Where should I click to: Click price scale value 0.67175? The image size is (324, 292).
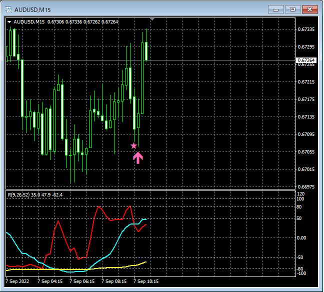coord(306,99)
